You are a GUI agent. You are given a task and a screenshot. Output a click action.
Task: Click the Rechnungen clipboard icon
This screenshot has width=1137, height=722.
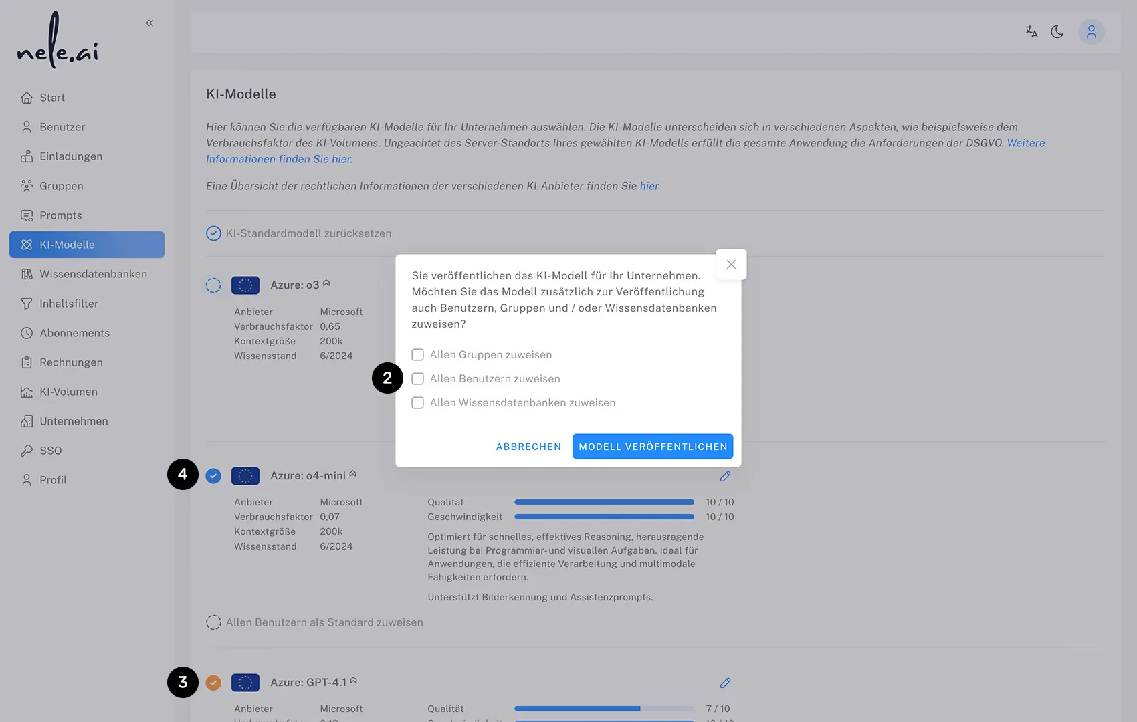pyautogui.click(x=27, y=362)
